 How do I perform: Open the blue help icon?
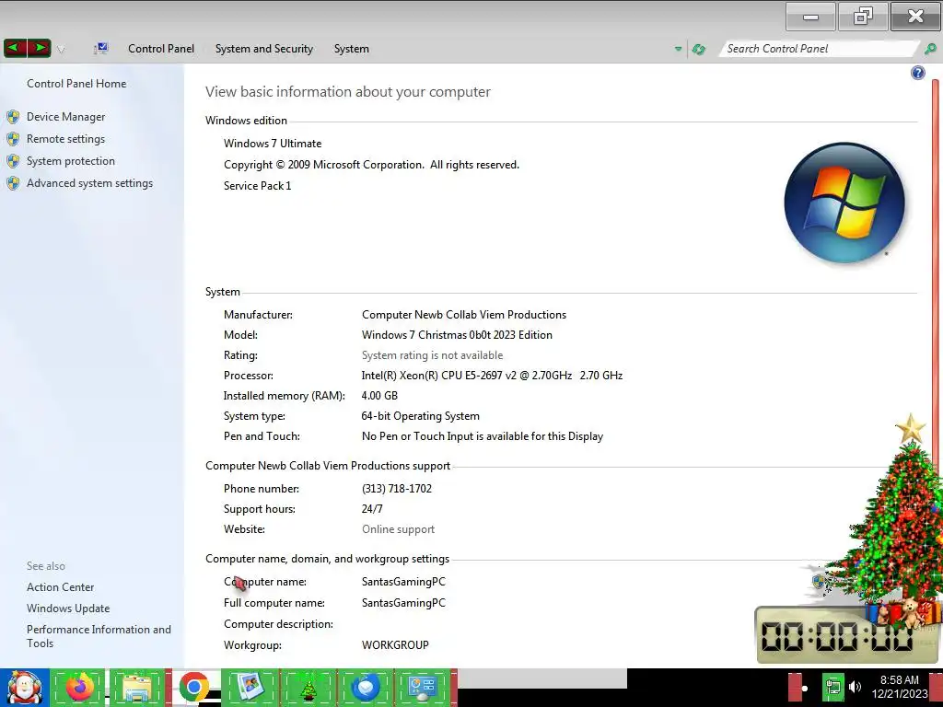tap(918, 74)
